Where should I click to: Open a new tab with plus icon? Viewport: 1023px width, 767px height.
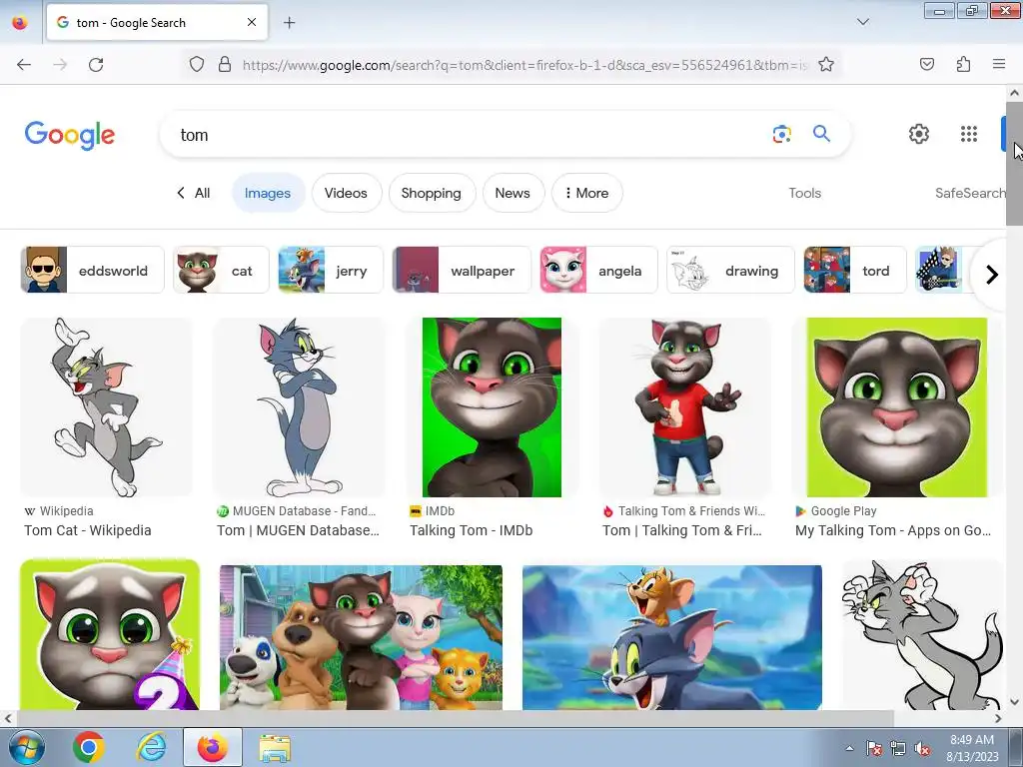tap(289, 23)
